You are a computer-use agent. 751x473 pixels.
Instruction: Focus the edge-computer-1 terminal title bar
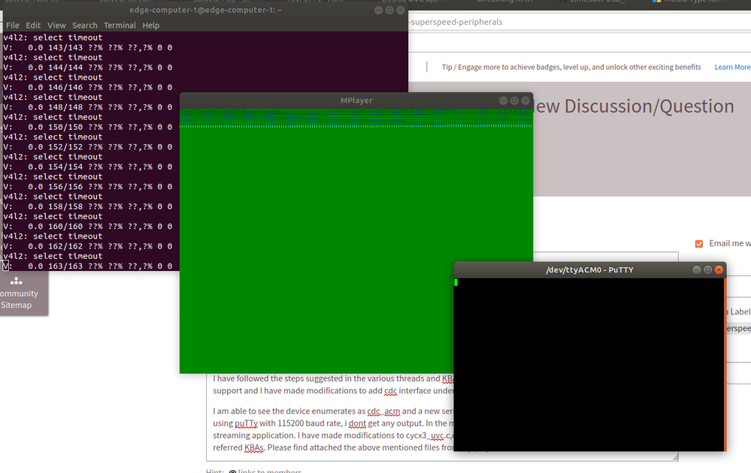pyautogui.click(x=205, y=10)
